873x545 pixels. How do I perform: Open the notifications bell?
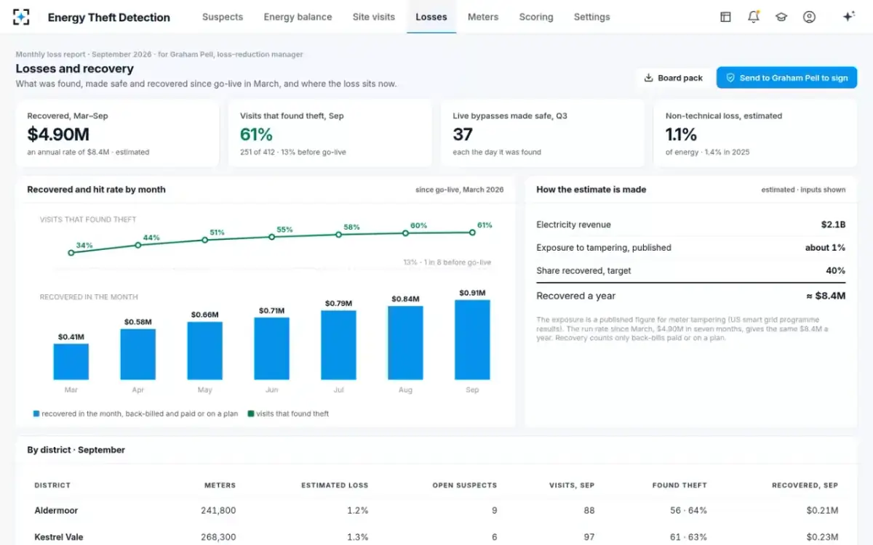[754, 17]
